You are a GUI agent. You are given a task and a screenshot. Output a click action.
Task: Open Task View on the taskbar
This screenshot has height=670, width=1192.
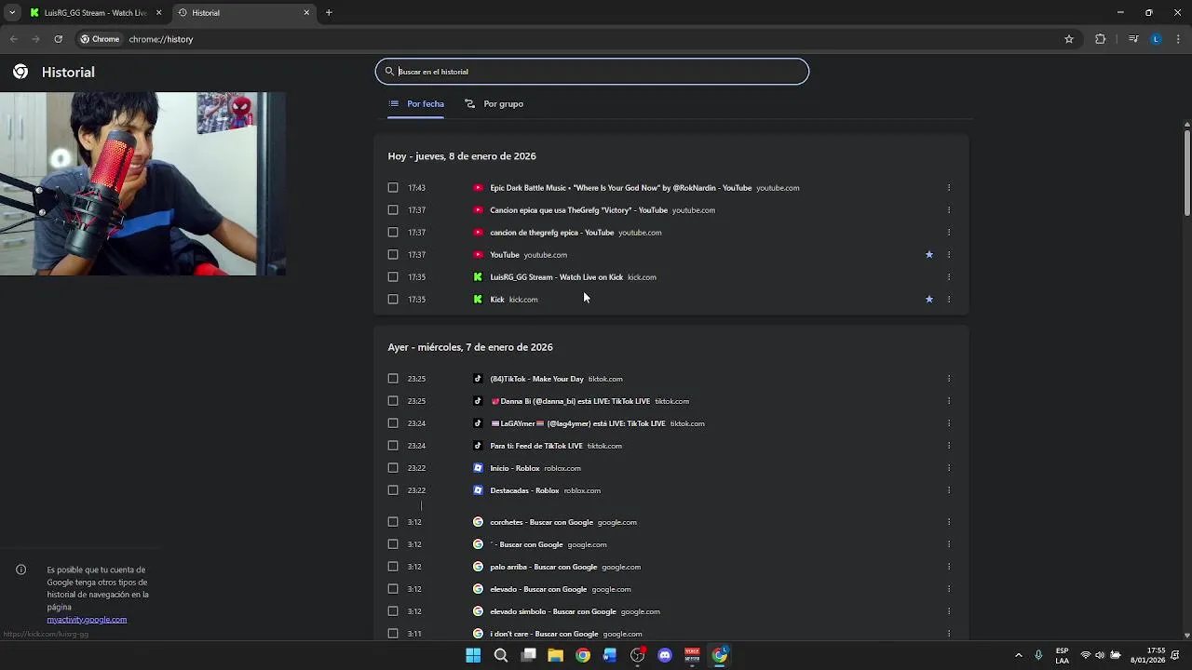[x=528, y=655]
